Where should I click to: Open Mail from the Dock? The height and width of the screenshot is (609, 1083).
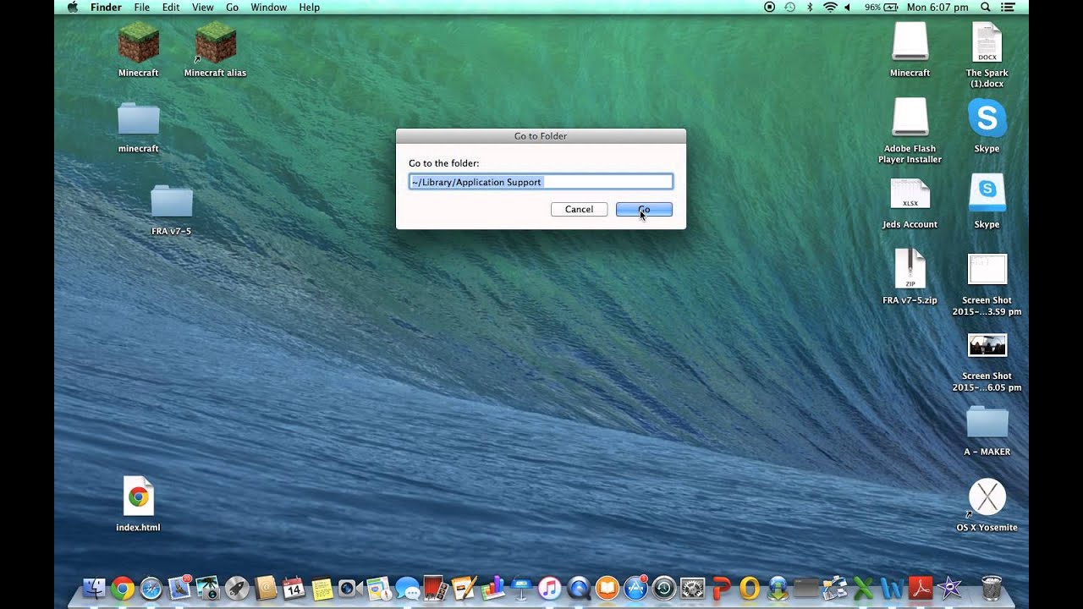[179, 588]
